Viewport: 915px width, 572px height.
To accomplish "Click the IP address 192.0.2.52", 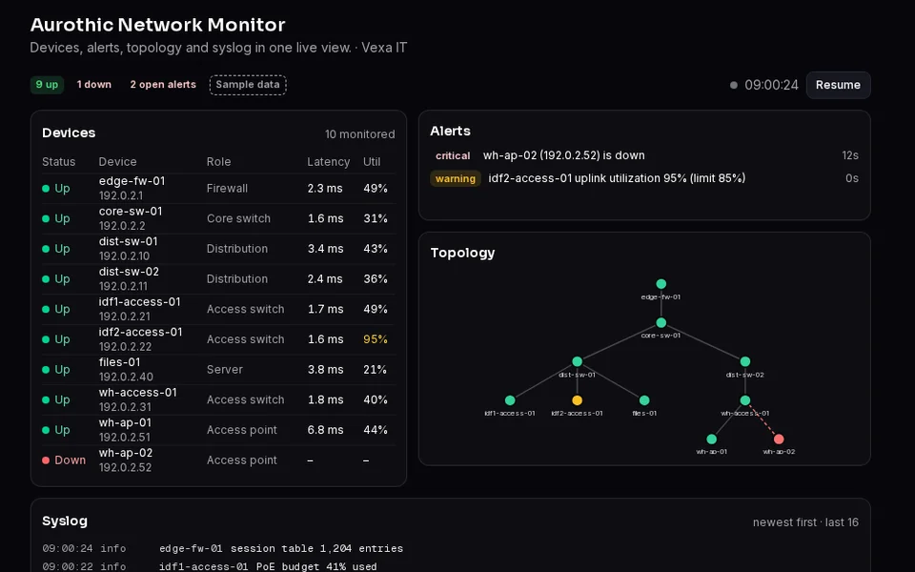I will (126, 467).
